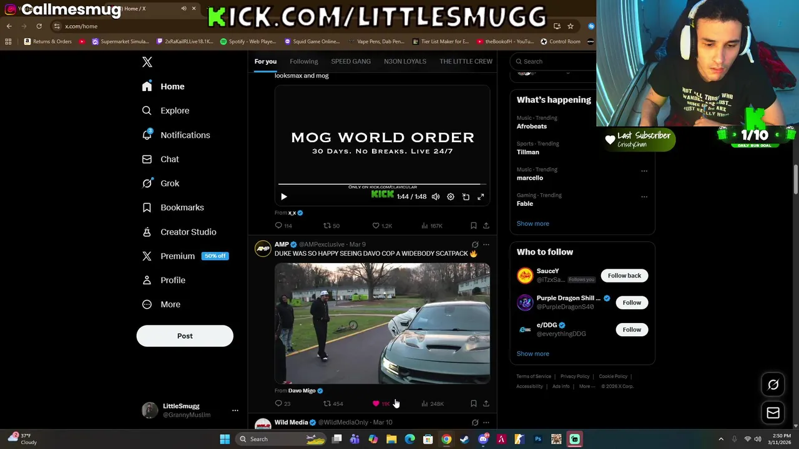The width and height of the screenshot is (799, 449).
Task: Mute the video player volume
Action: [436, 196]
